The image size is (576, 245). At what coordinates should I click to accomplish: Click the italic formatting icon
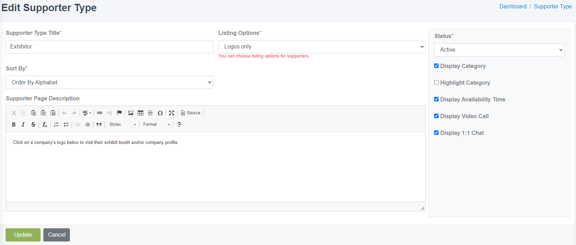tap(23, 124)
